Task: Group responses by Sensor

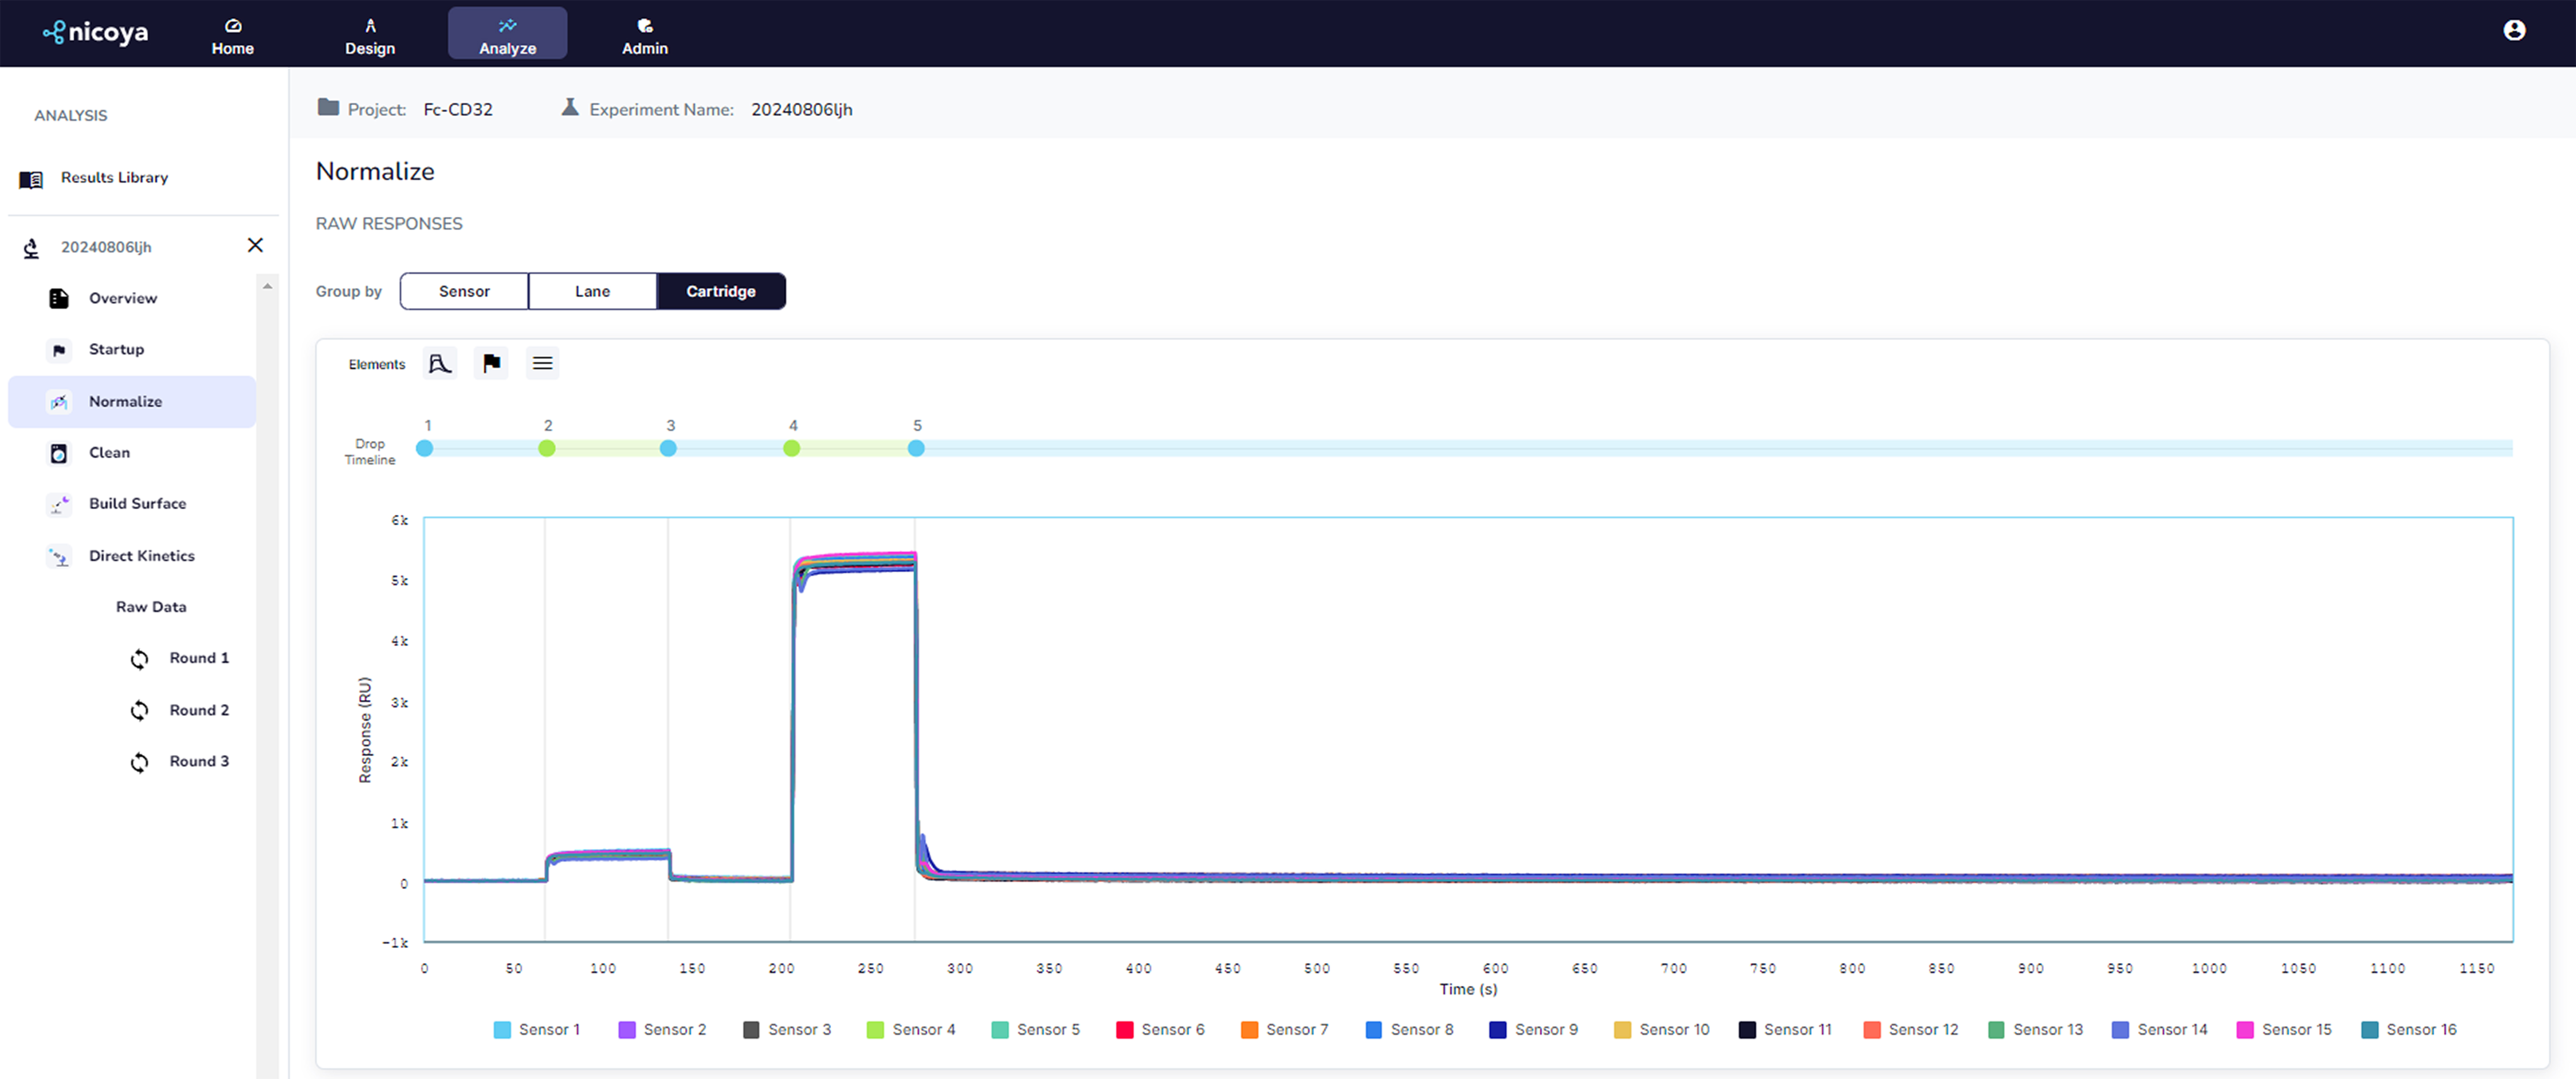Action: coord(464,291)
